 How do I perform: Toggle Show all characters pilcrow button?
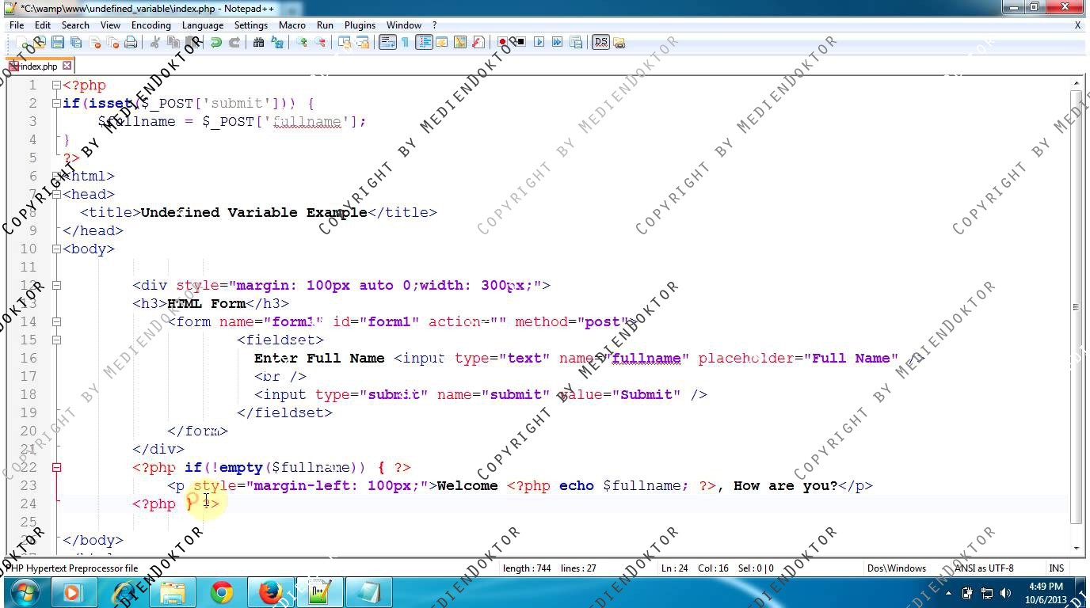pyautogui.click(x=405, y=42)
